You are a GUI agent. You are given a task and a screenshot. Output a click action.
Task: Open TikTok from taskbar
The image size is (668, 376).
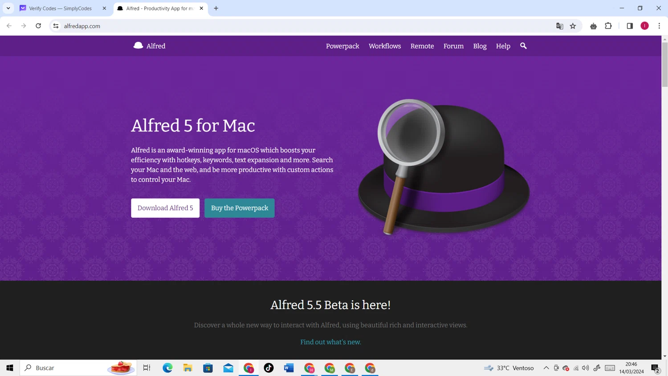269,368
